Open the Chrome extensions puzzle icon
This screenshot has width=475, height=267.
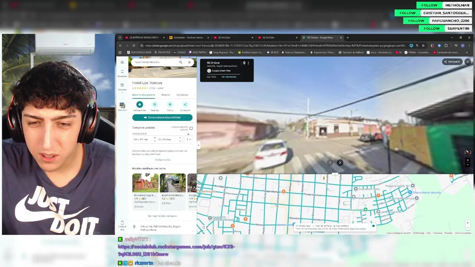point(446,46)
